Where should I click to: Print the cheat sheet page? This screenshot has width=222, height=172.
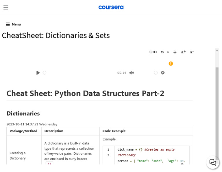pyautogui.click(x=175, y=52)
